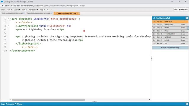Click the back navigation arrow in menu bar
The height and width of the screenshot is (106, 189).
[x=47, y=10]
